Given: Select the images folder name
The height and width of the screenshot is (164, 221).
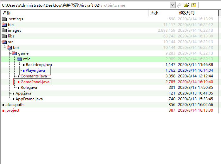Looking at the screenshot, I should point(15,30).
